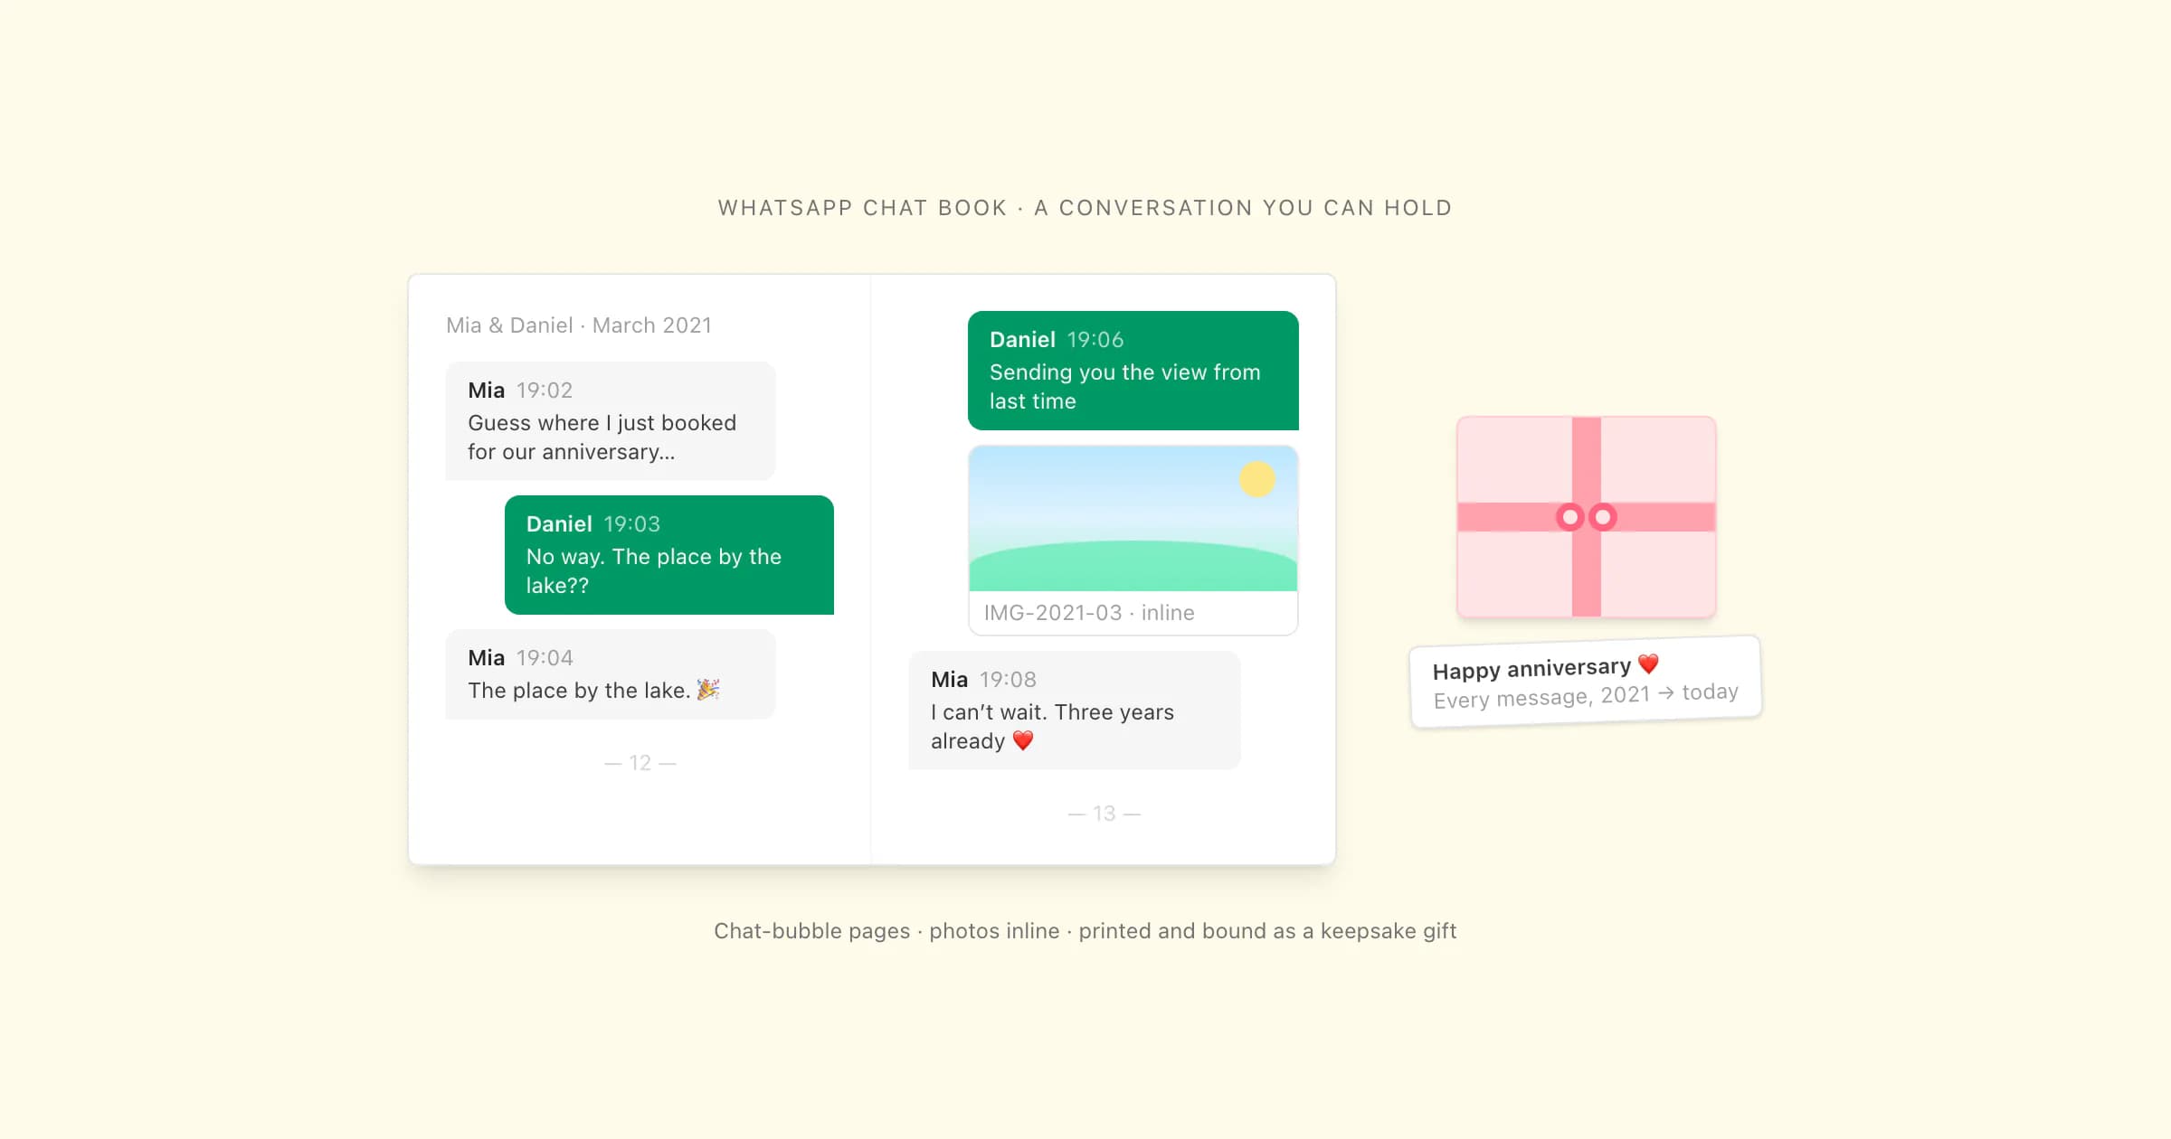Select Mia's 19:02 anniversary booking message
2171x1139 pixels.
pyautogui.click(x=611, y=421)
